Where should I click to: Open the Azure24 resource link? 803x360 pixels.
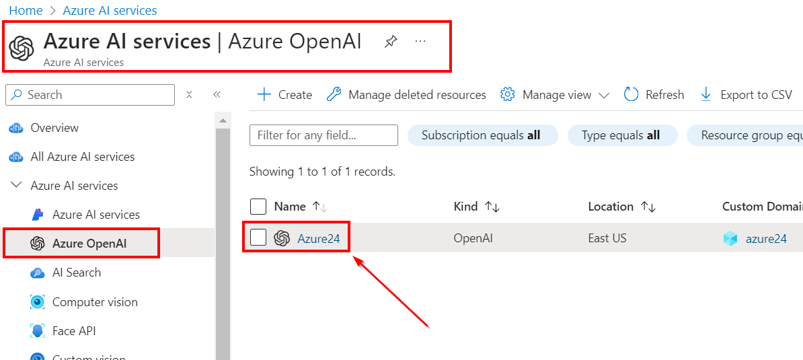point(319,238)
